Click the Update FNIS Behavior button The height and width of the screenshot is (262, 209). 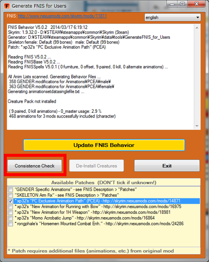pyautogui.click(x=104, y=145)
